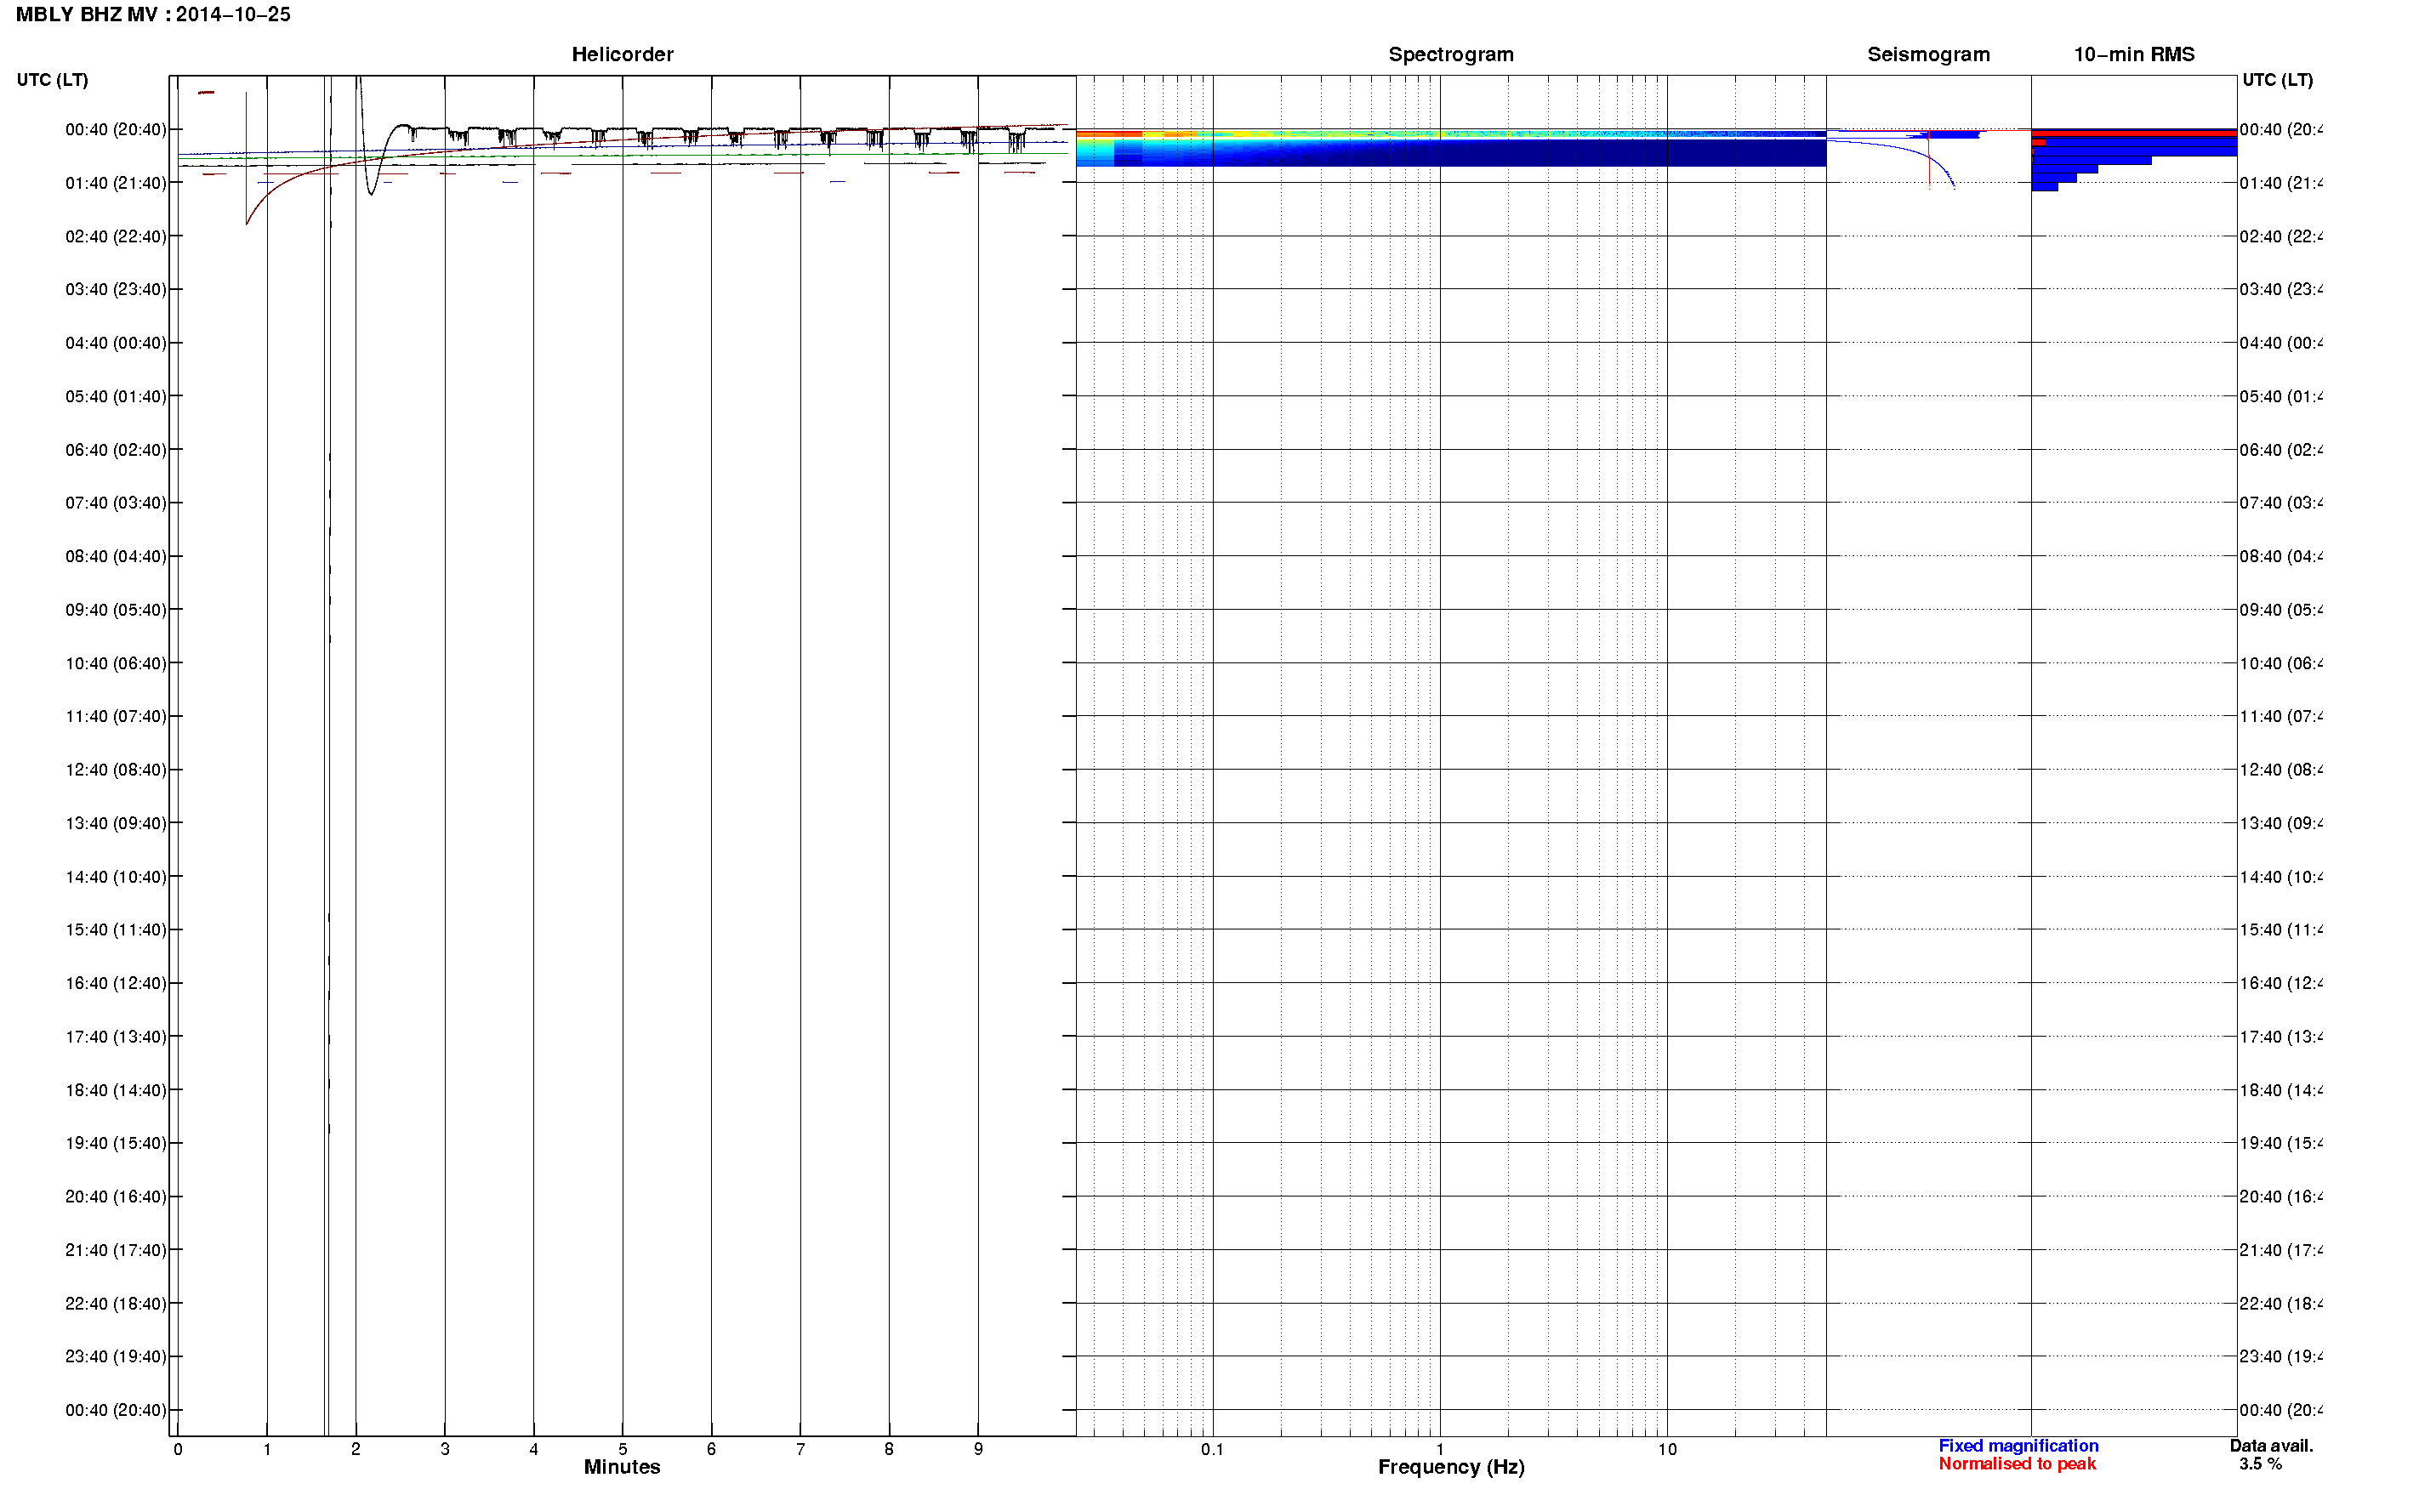Click the left '10:40 (06:40)' time label
The image size is (2419, 1512).
pos(116,664)
